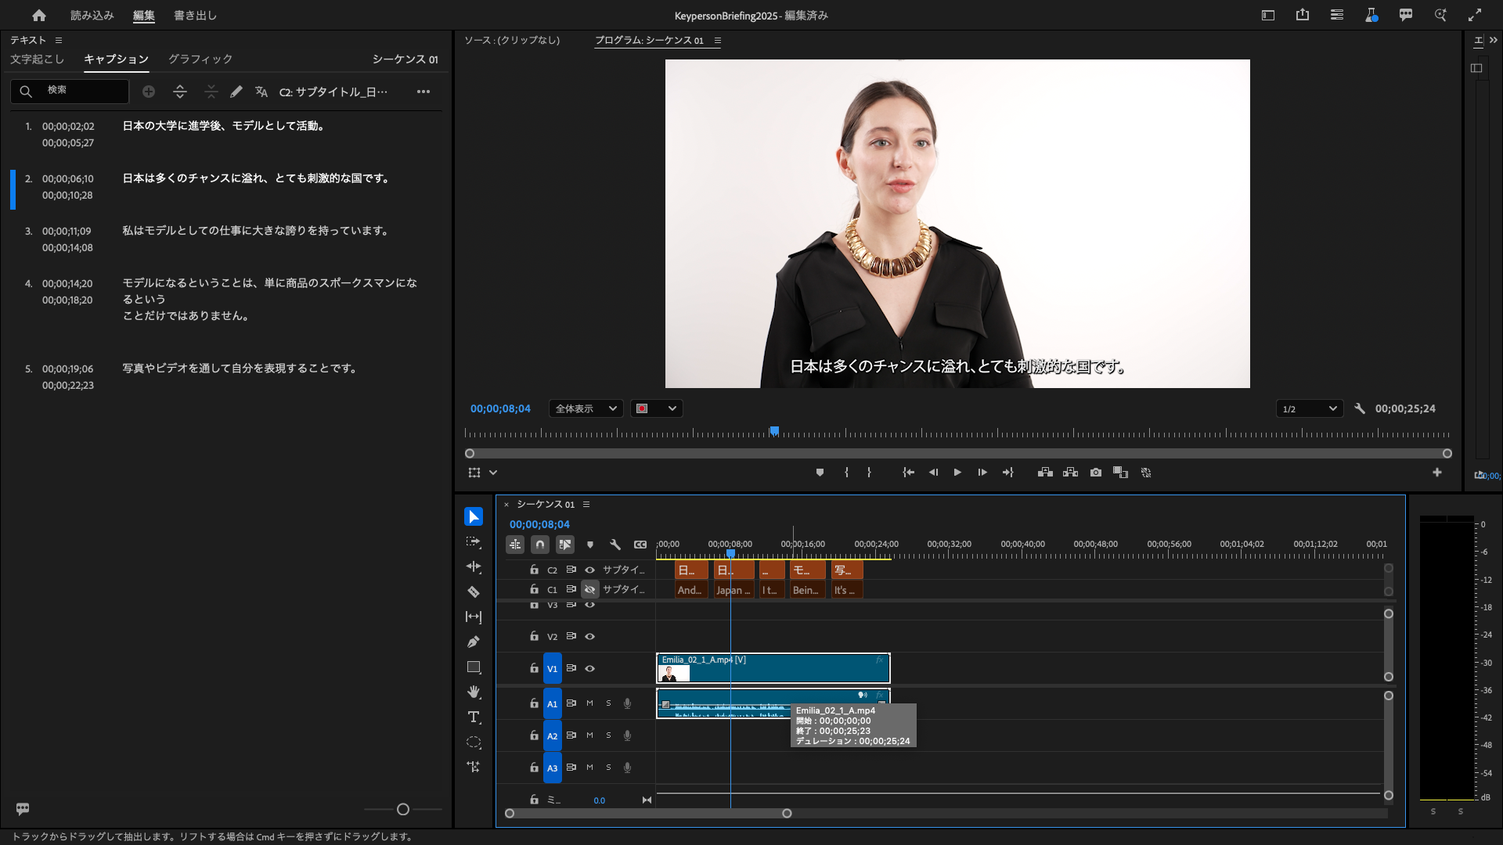The image size is (1503, 845).
Task: Switch to the 文字起こし tab
Action: 37,59
